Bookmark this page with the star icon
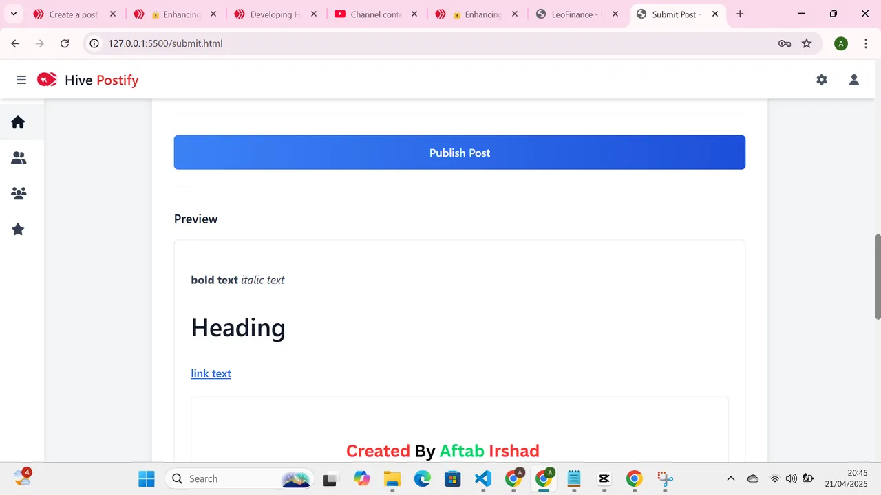Screen dimensions: 881x495 click(807, 43)
